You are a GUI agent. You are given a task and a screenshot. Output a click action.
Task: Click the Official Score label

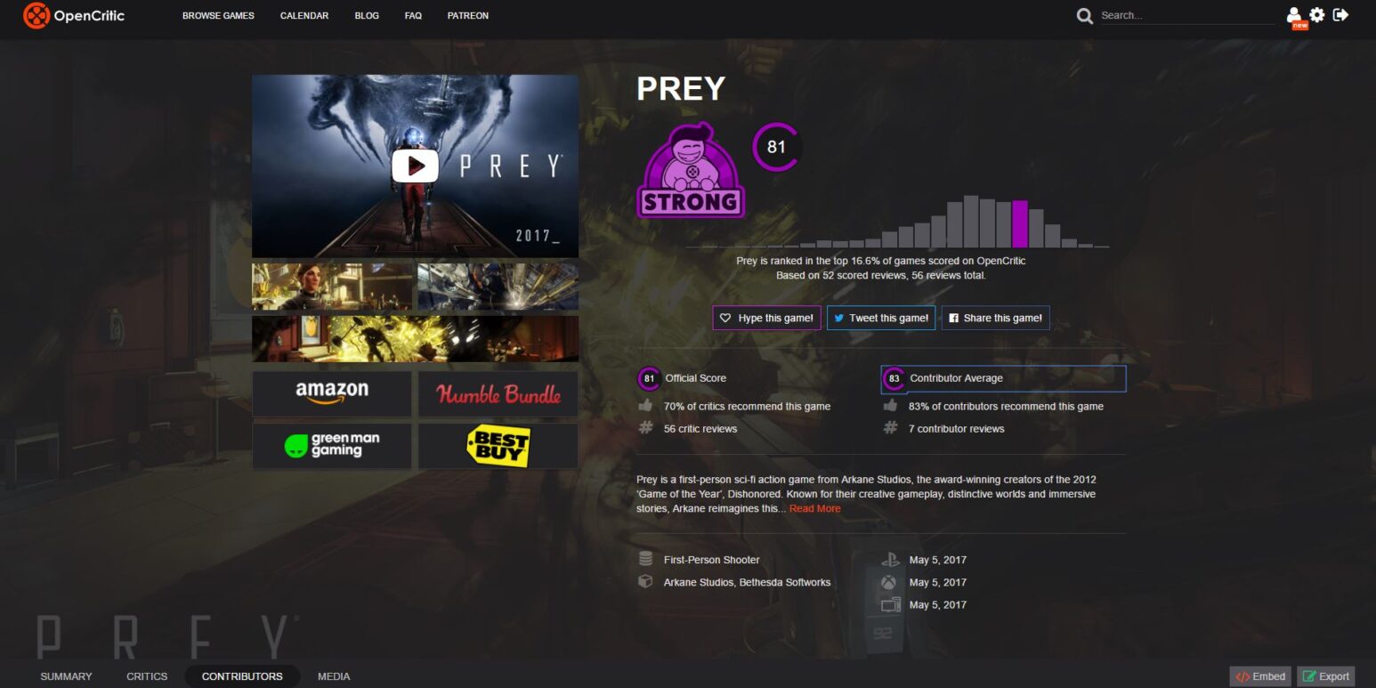coord(696,378)
